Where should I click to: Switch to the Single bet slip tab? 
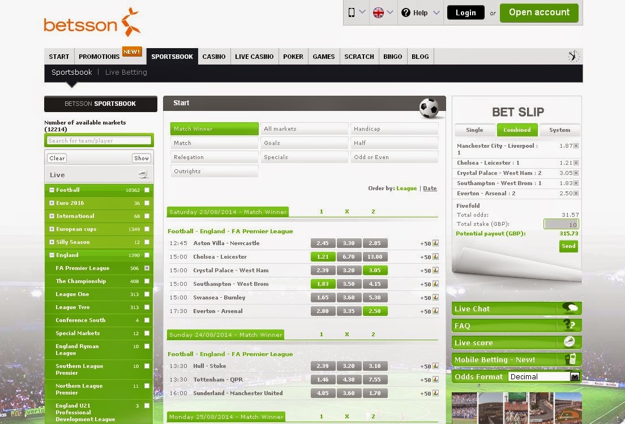(x=475, y=130)
